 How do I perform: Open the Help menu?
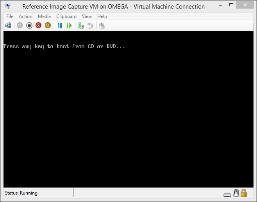tap(102, 16)
